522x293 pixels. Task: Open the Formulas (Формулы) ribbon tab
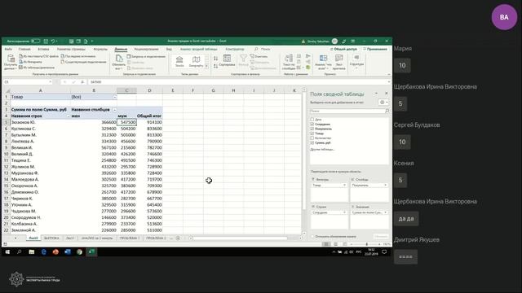pos(100,49)
